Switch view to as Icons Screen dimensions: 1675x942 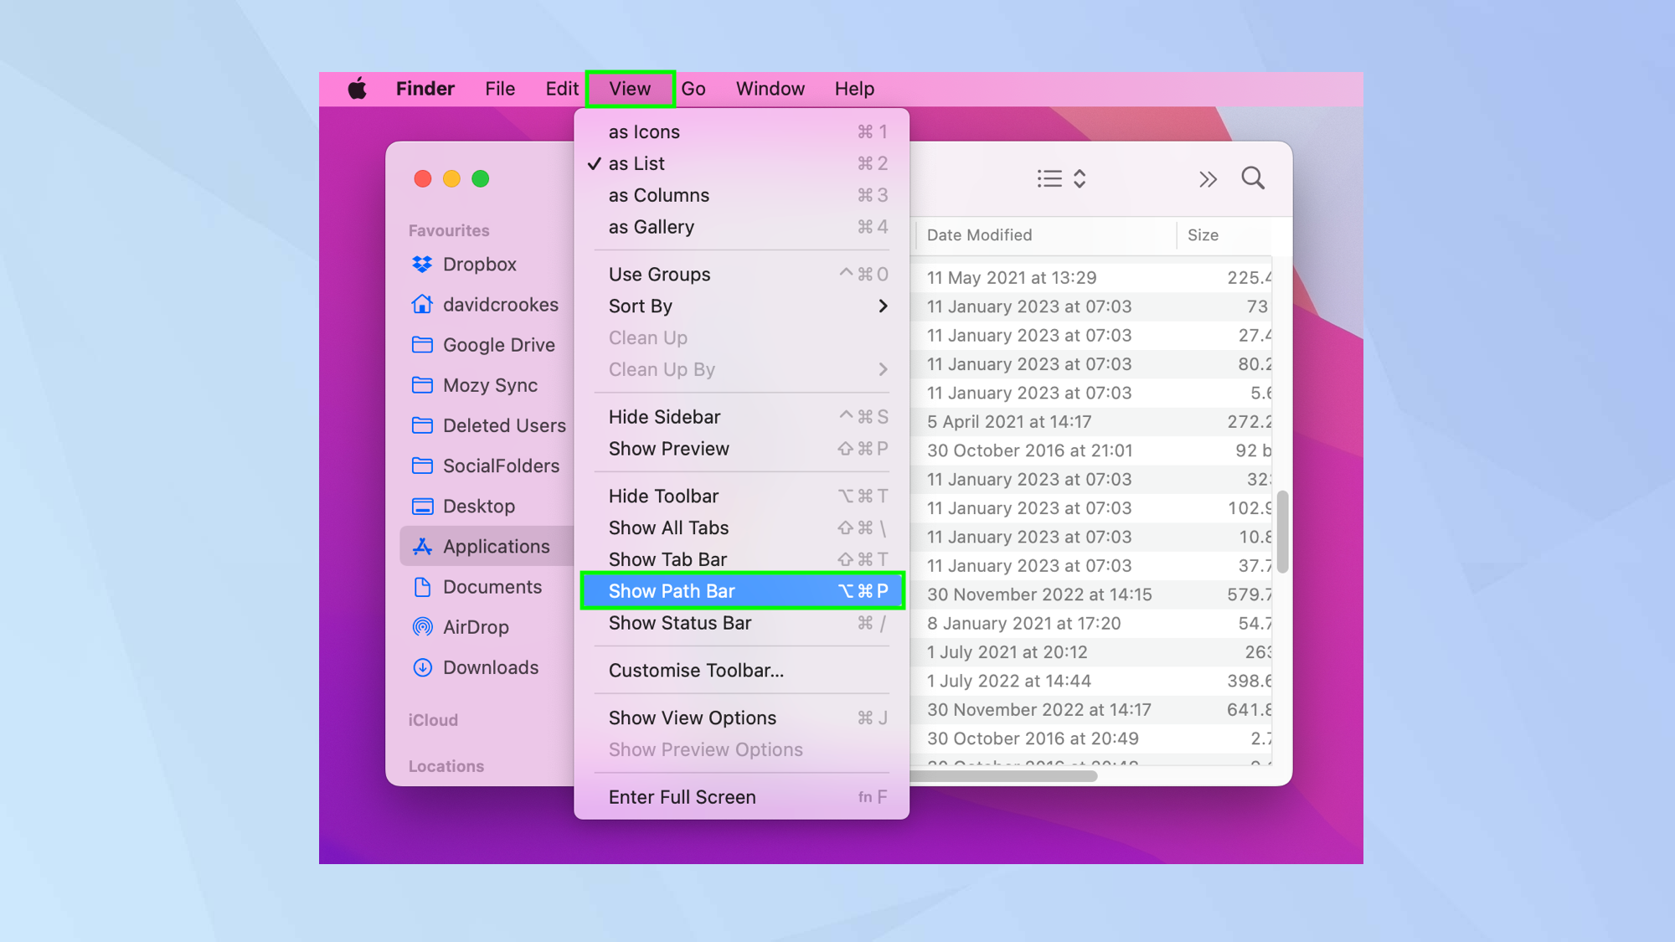click(x=644, y=131)
